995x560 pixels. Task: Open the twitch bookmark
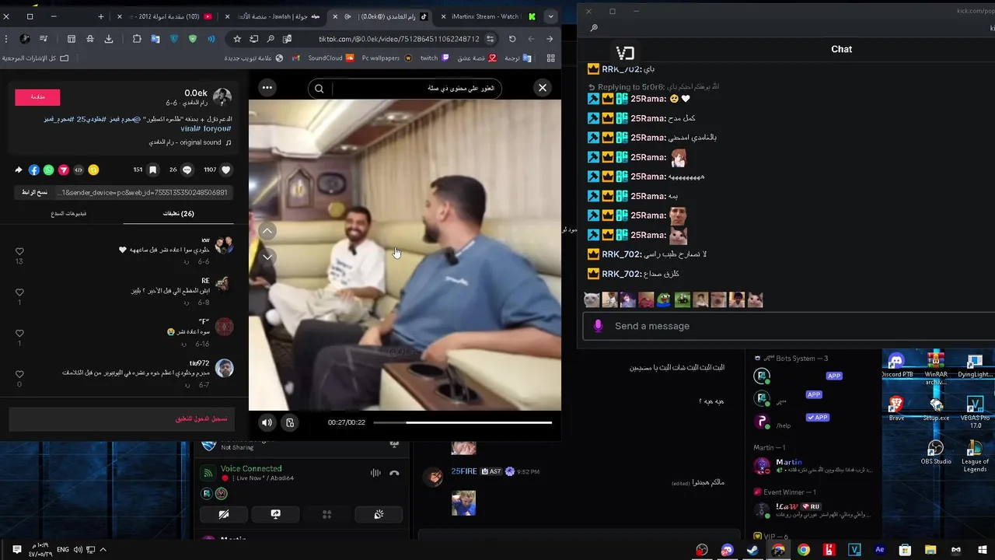[435, 58]
